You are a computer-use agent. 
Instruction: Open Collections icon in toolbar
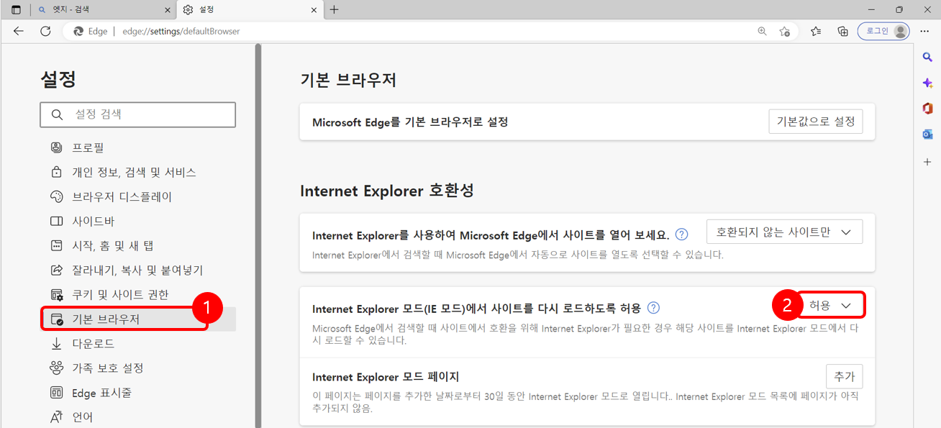point(842,32)
